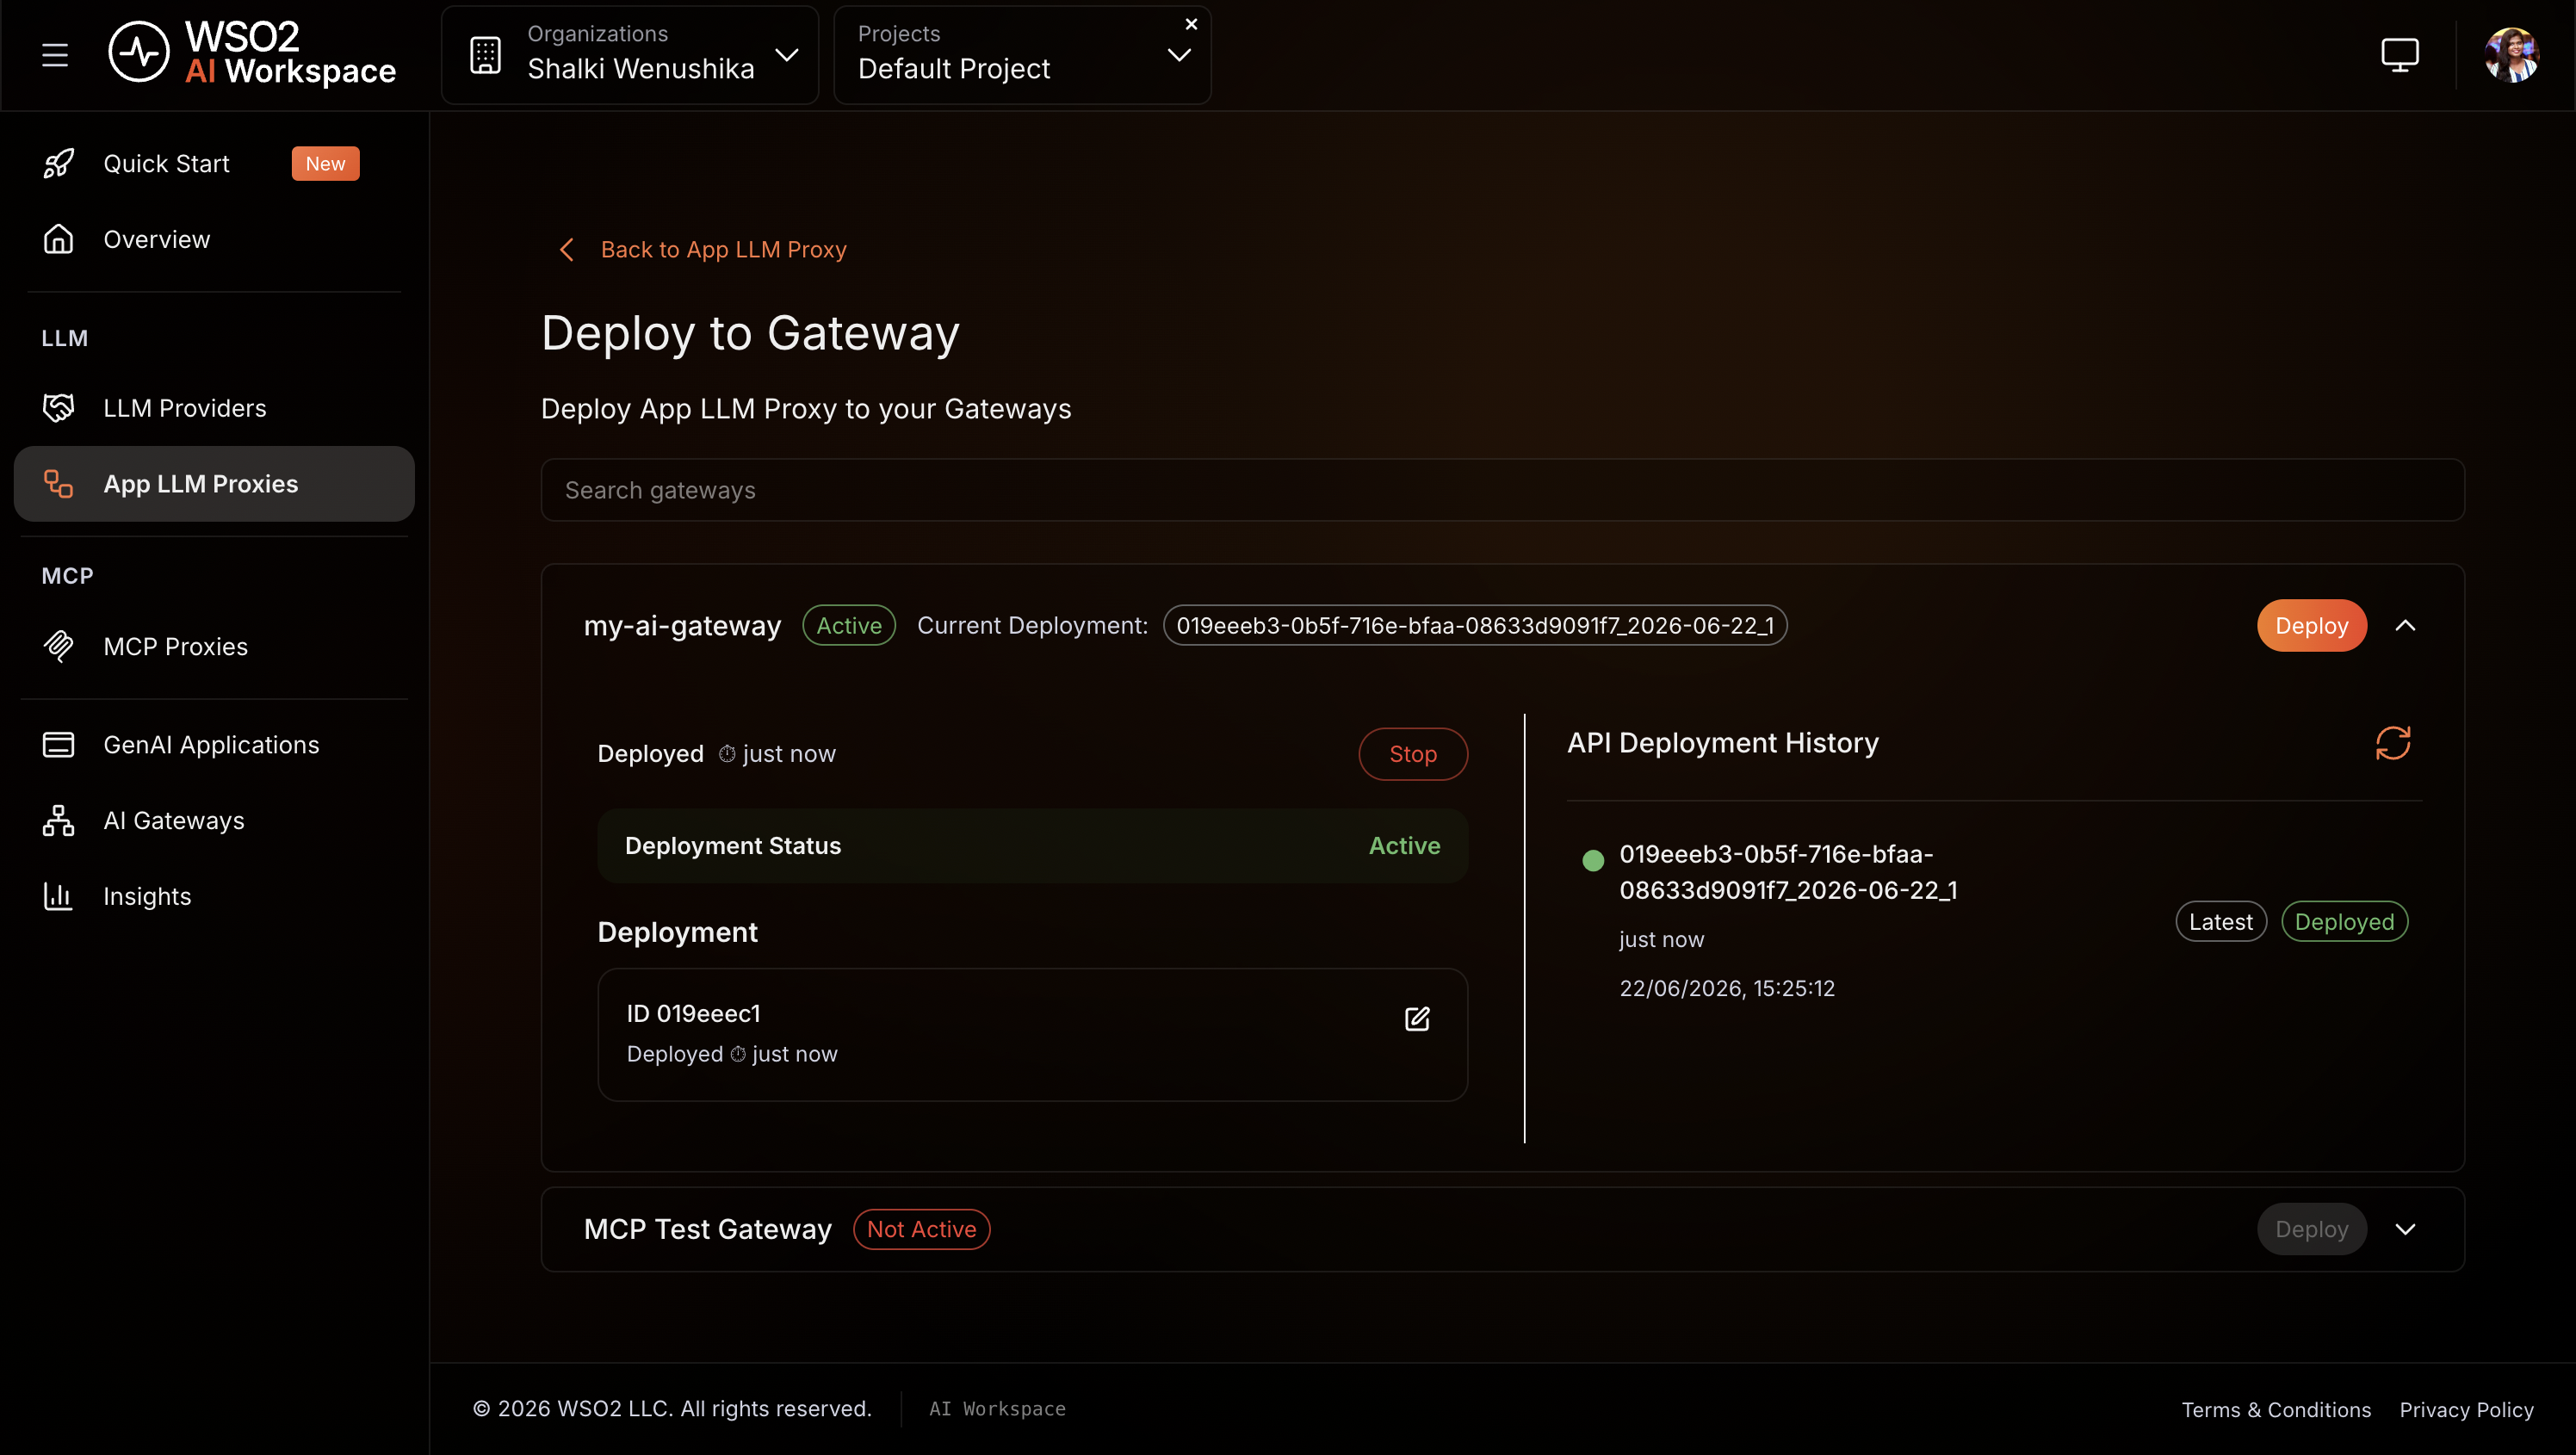Image resolution: width=2576 pixels, height=1455 pixels.
Task: Open Terms & Conditions link
Action: 2276,1409
